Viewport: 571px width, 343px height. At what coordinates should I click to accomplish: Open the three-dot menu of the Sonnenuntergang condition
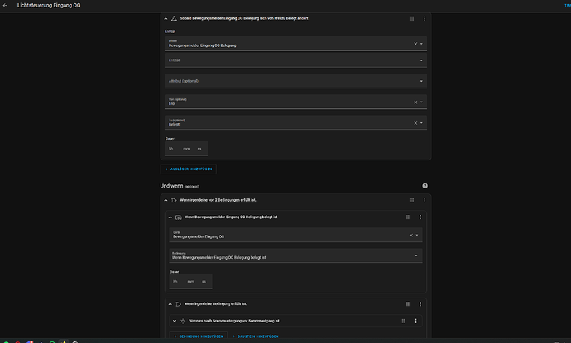(416, 322)
